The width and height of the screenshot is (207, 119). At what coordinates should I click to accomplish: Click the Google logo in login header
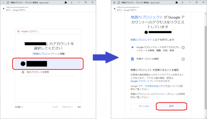point(18,31)
